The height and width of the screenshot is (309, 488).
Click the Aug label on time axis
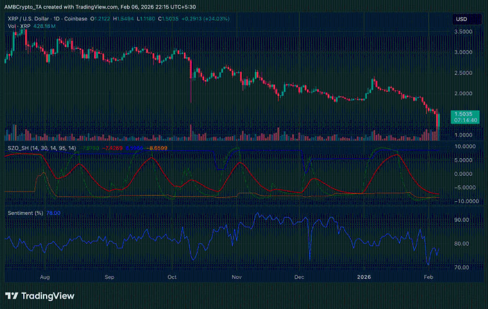pyautogui.click(x=45, y=278)
